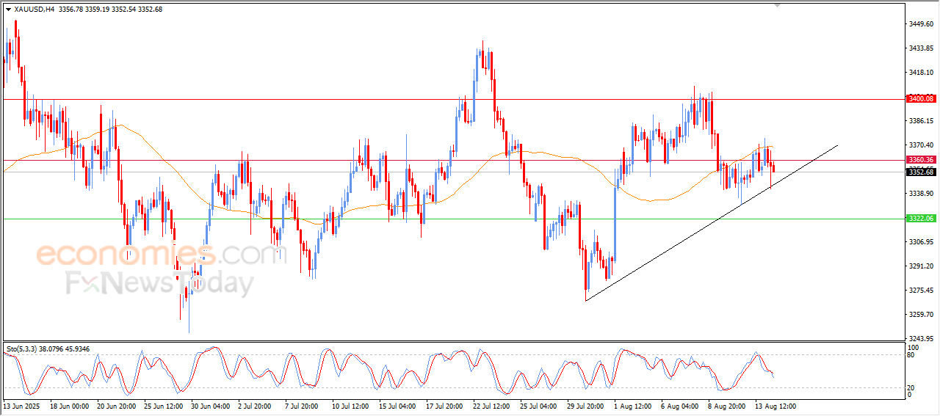Select the red 3360.36 price level label
Screen dimensions: 940x416
click(920, 159)
